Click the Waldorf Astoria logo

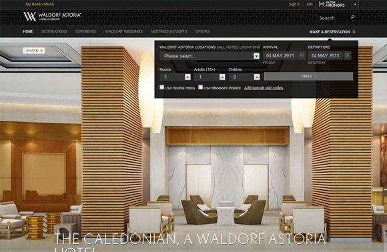[x=52, y=17]
